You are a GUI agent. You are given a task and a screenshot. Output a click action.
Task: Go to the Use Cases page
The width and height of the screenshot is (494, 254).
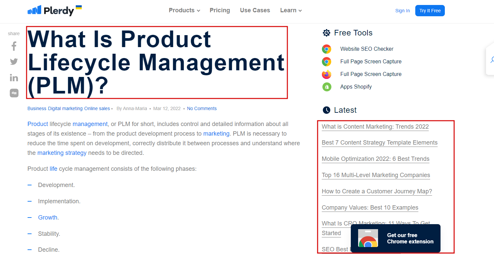pos(255,10)
